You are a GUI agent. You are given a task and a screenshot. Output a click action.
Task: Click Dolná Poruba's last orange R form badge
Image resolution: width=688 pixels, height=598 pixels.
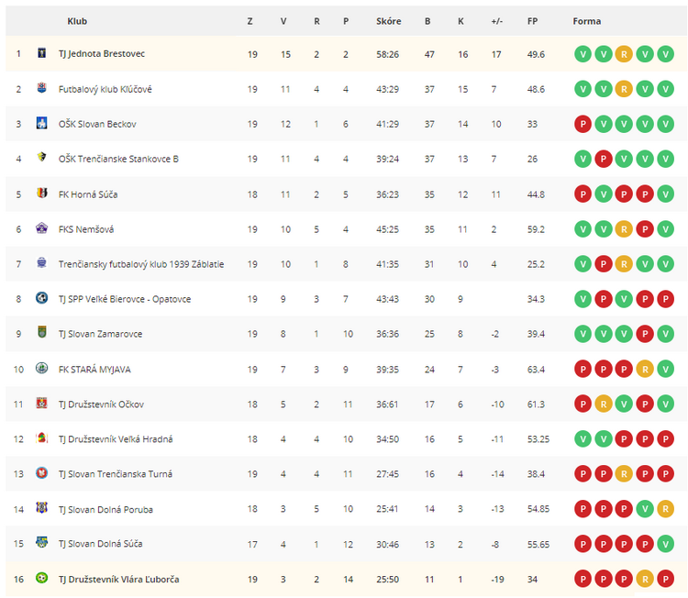666,509
